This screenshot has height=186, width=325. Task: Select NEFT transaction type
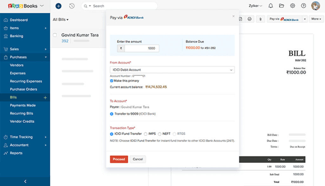tap(160, 134)
